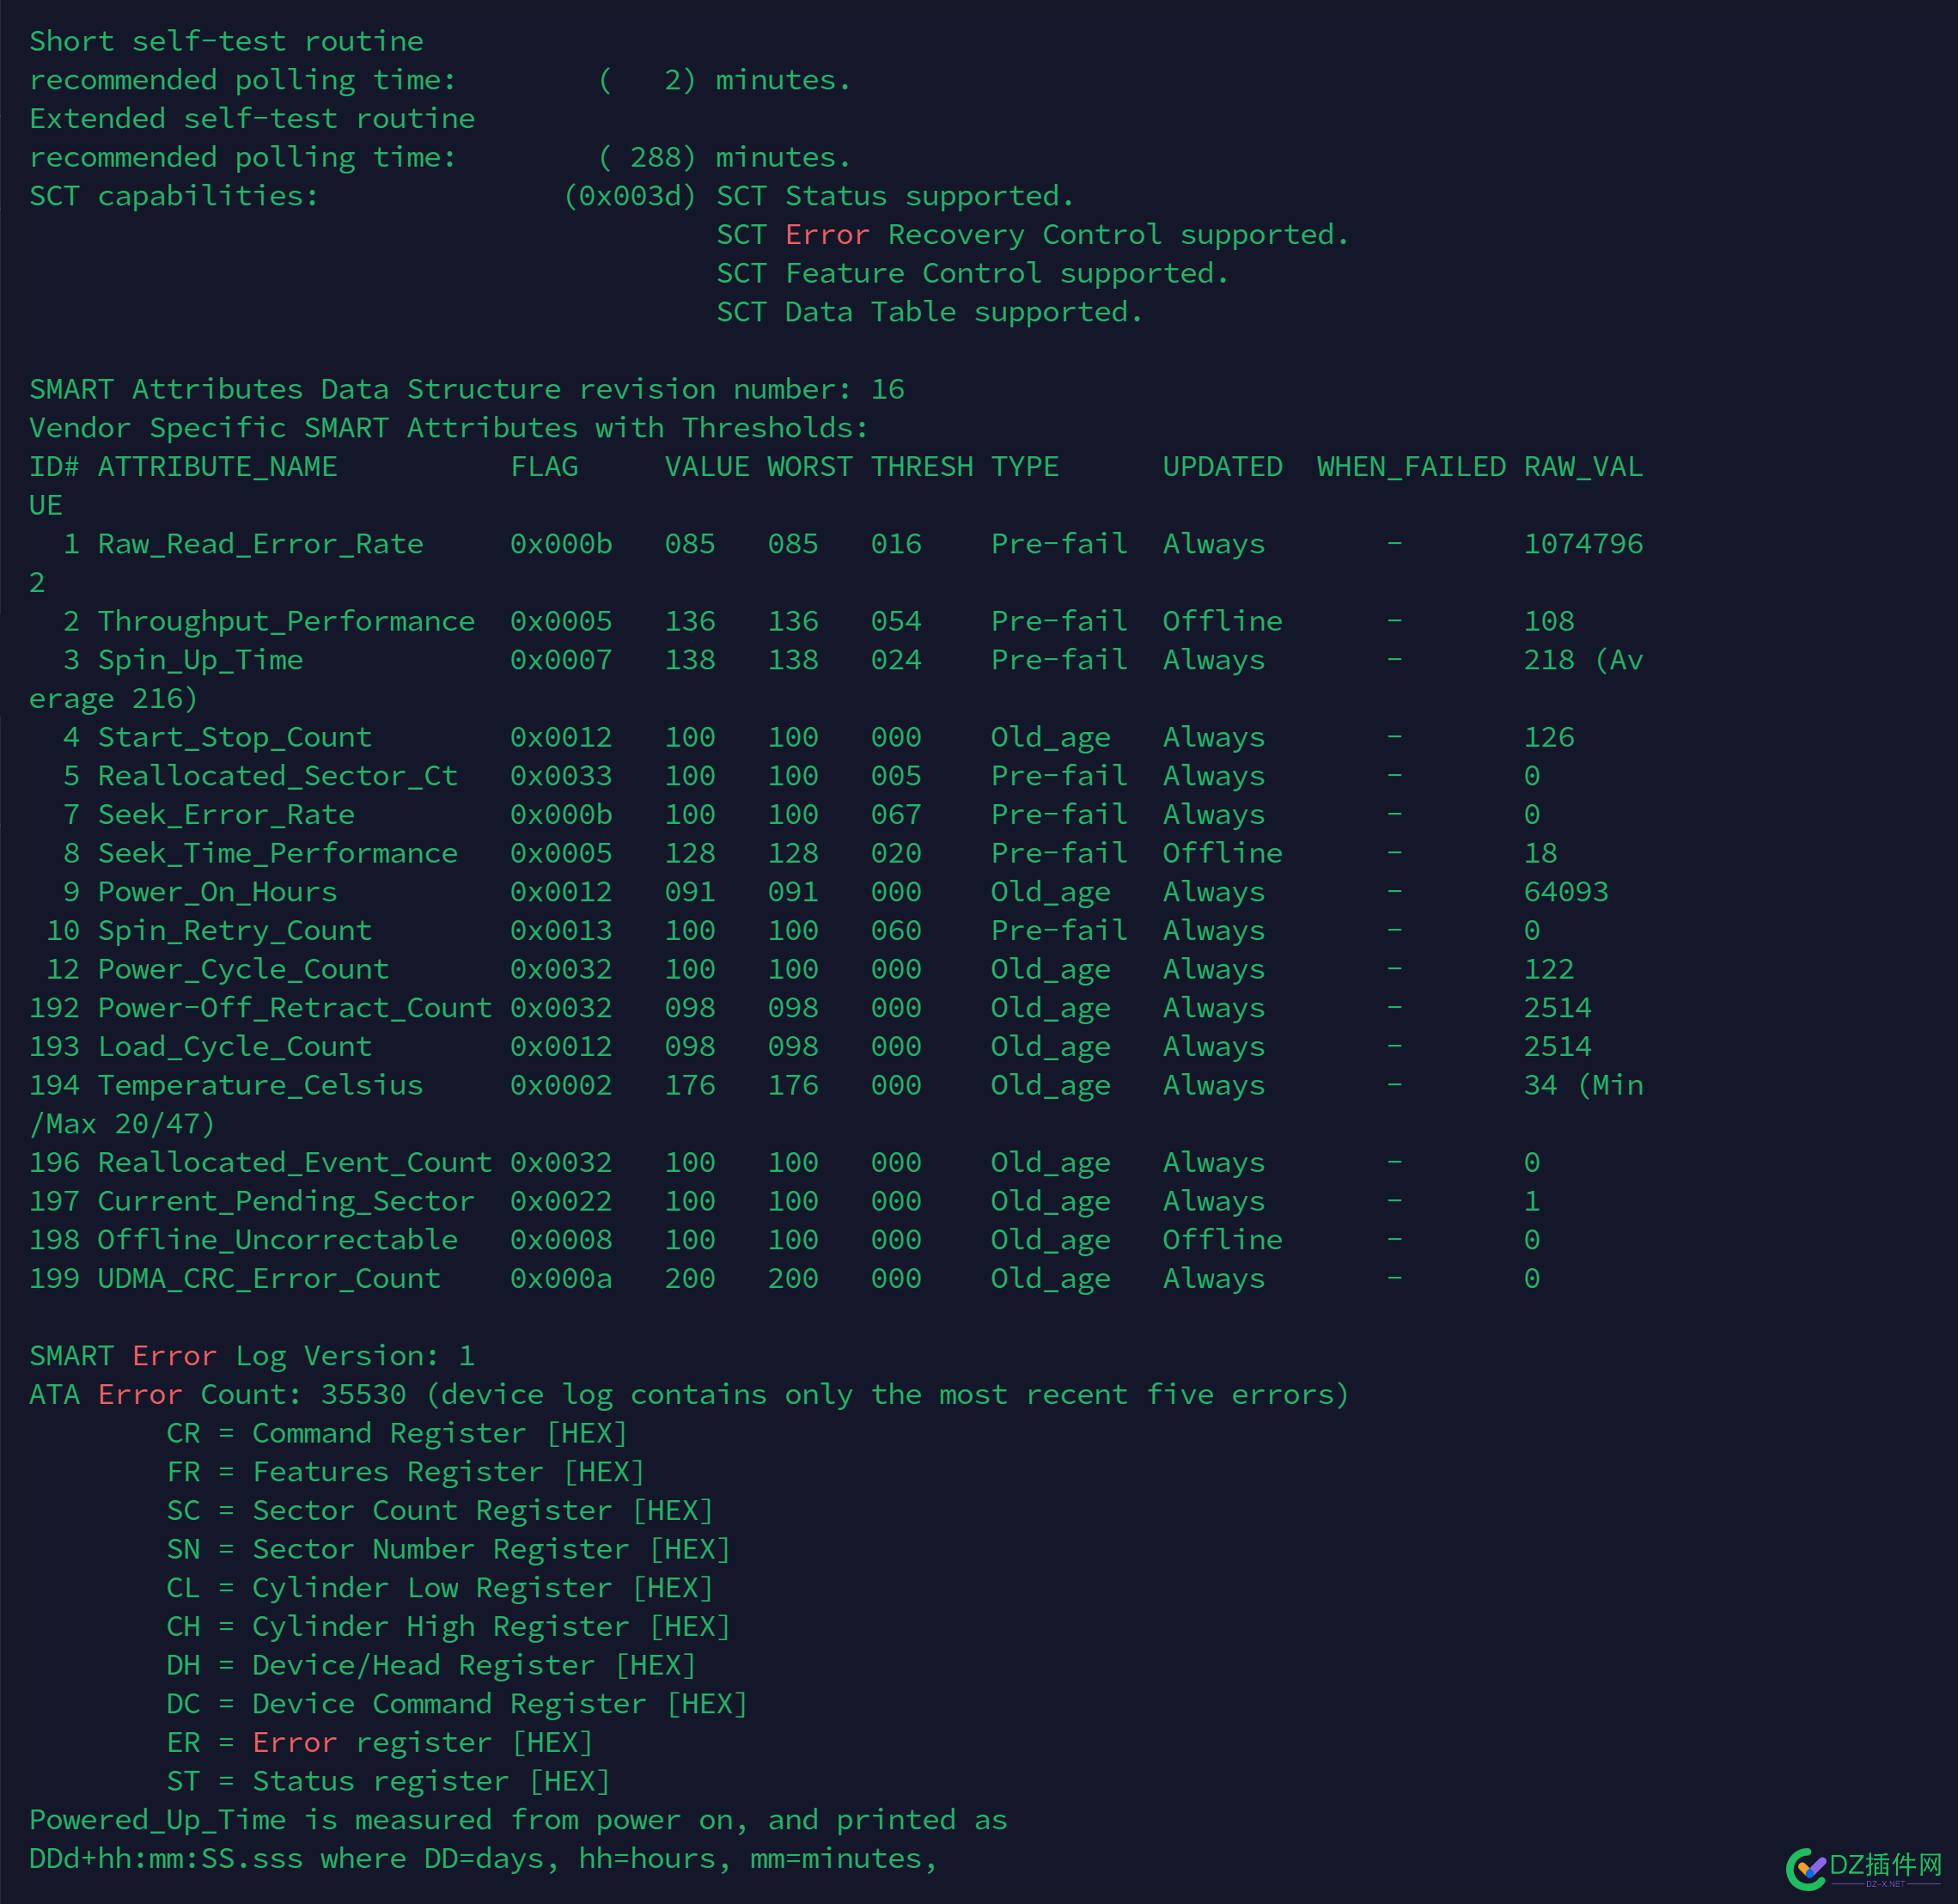Click 'Temperature_Celsius' attribute name
The width and height of the screenshot is (1958, 1904).
pyautogui.click(x=260, y=1085)
